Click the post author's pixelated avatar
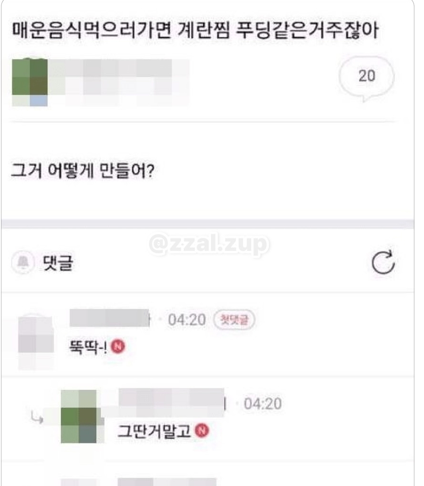The width and height of the screenshot is (424, 486). [x=30, y=82]
